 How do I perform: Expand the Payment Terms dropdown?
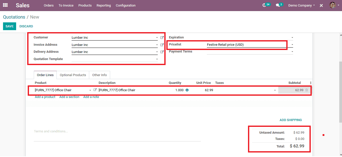point(292,52)
